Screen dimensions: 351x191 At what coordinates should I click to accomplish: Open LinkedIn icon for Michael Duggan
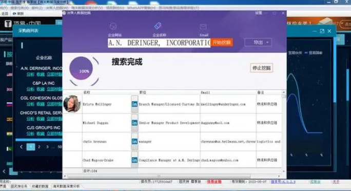134,123
